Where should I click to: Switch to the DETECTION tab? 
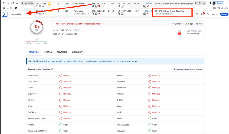(34, 52)
